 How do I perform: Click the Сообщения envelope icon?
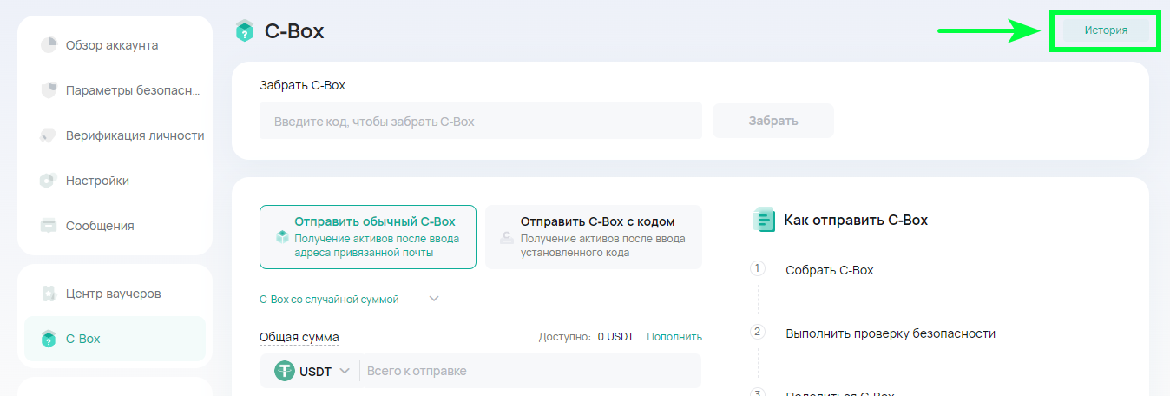pos(49,226)
